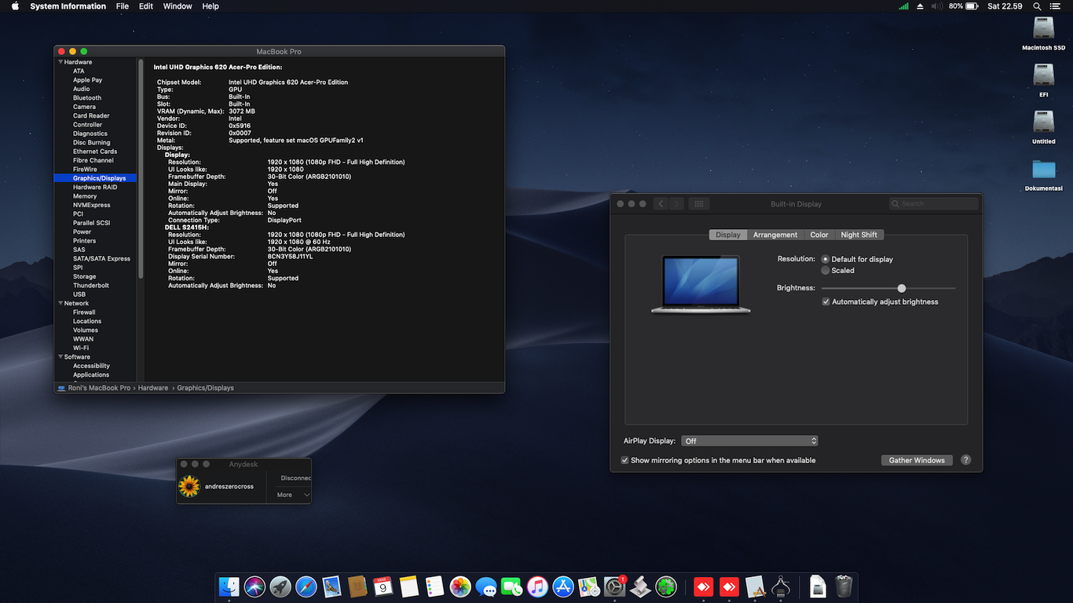Open the App Store dock icon

tap(563, 587)
